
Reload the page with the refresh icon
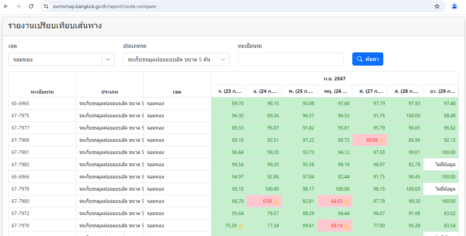[31, 6]
